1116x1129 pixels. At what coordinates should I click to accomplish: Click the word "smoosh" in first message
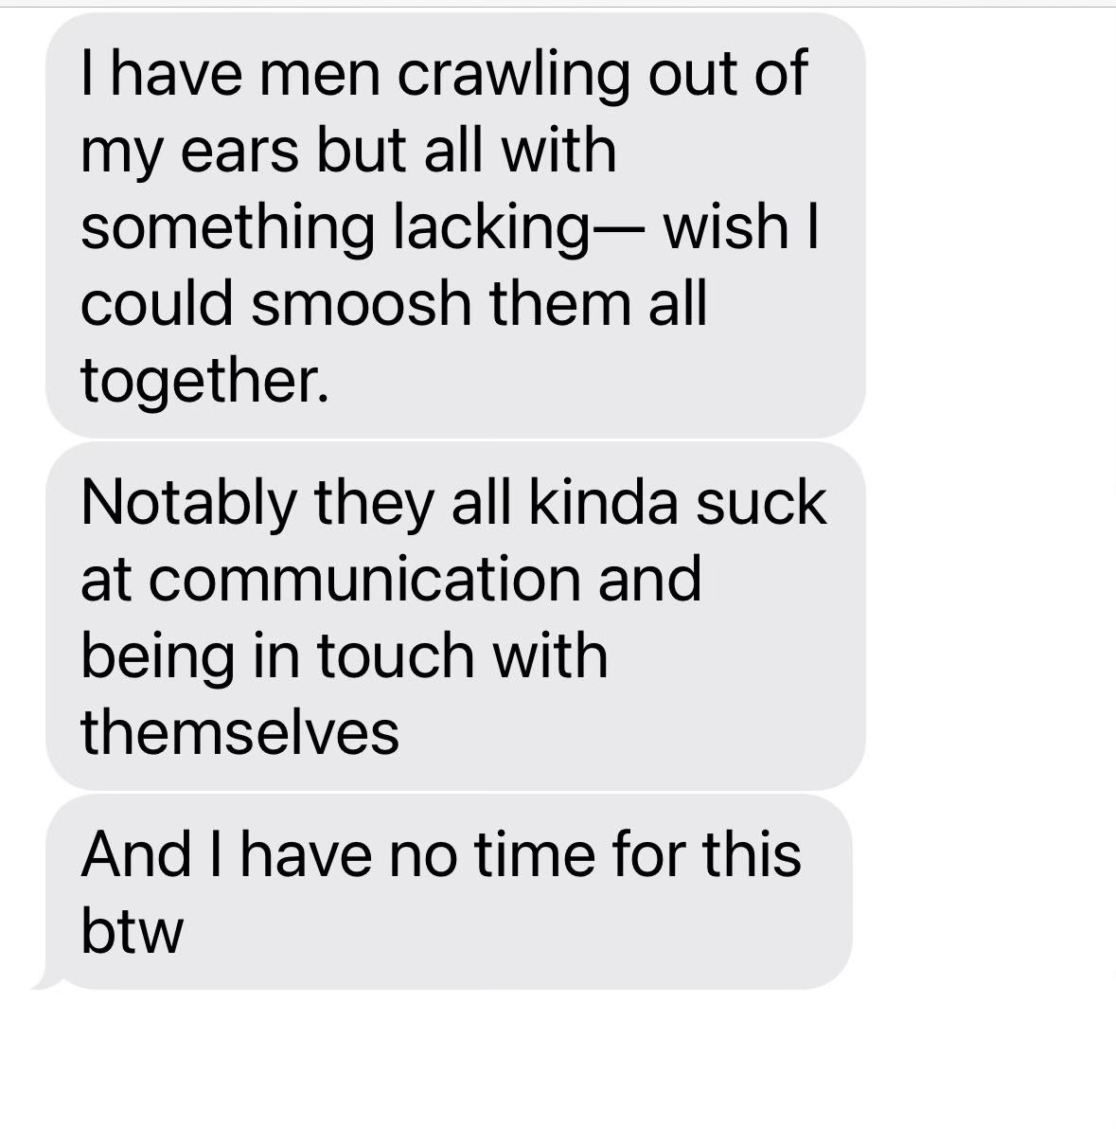pyautogui.click(x=362, y=302)
